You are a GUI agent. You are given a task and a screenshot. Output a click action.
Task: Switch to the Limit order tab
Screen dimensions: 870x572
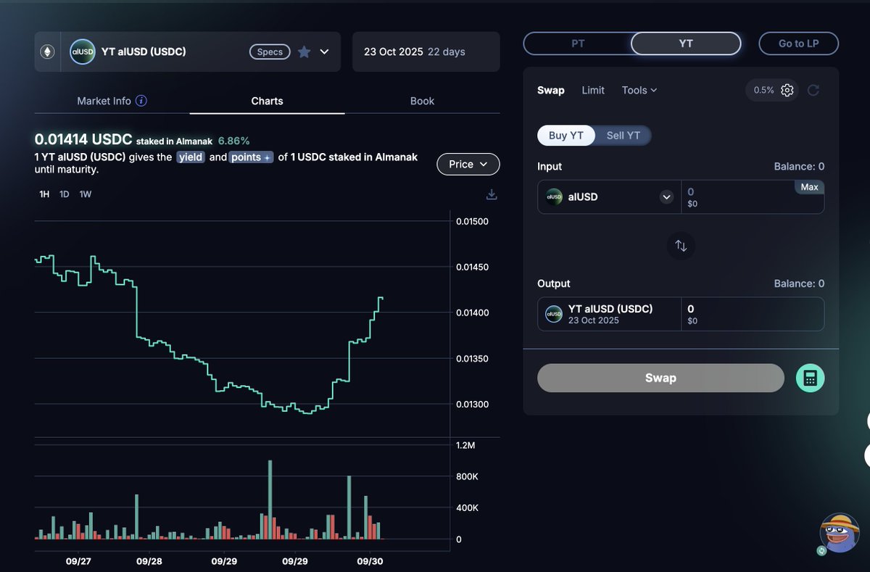[x=592, y=90]
